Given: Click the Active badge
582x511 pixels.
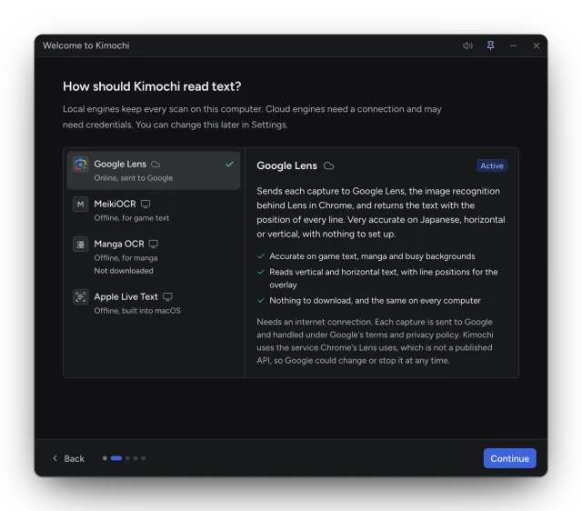Looking at the screenshot, I should pos(492,165).
